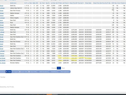This screenshot has width=126, height=95.
Task: Sort by the Pool column header
Action: [x=44, y=3]
